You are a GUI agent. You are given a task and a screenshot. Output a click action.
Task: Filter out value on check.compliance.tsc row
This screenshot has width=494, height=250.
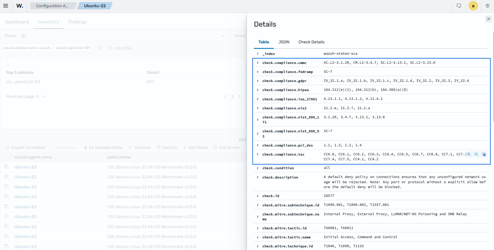click(476, 154)
